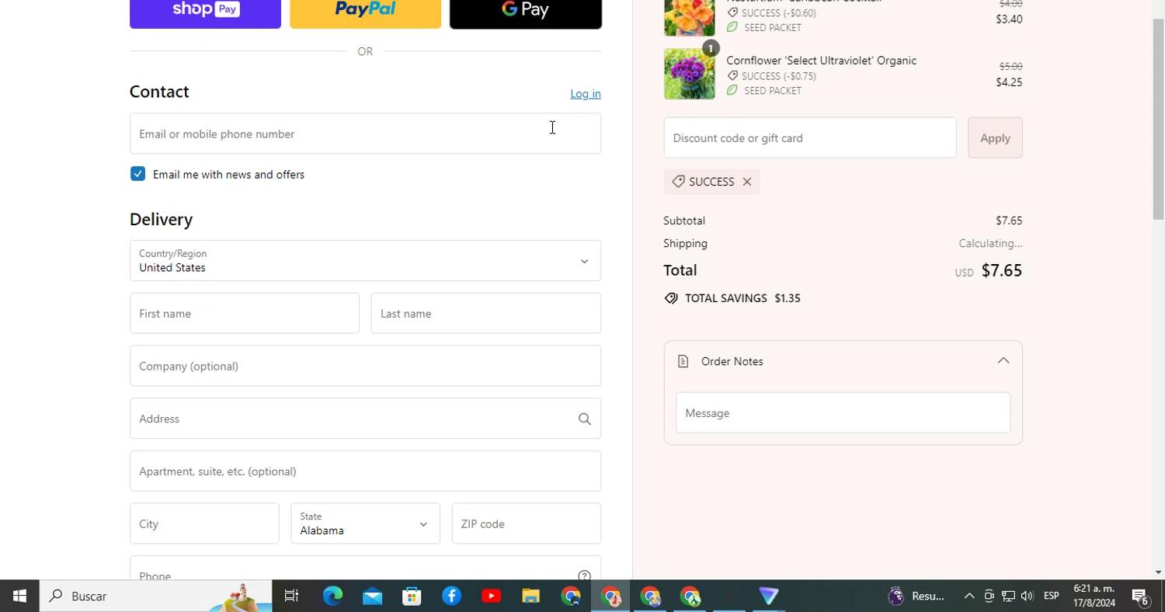1165x612 pixels.
Task: Show hidden system tray icons
Action: point(969,596)
